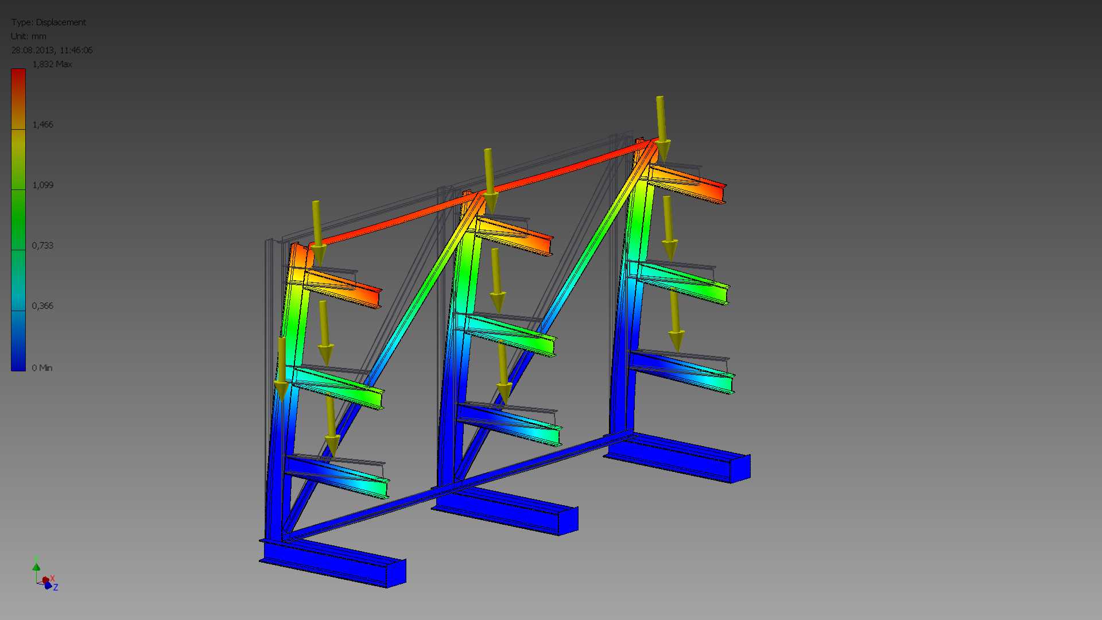Click the '1,466' legend value
The image size is (1102, 620).
coord(42,125)
